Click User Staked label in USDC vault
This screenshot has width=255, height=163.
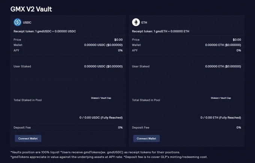pos(22,66)
